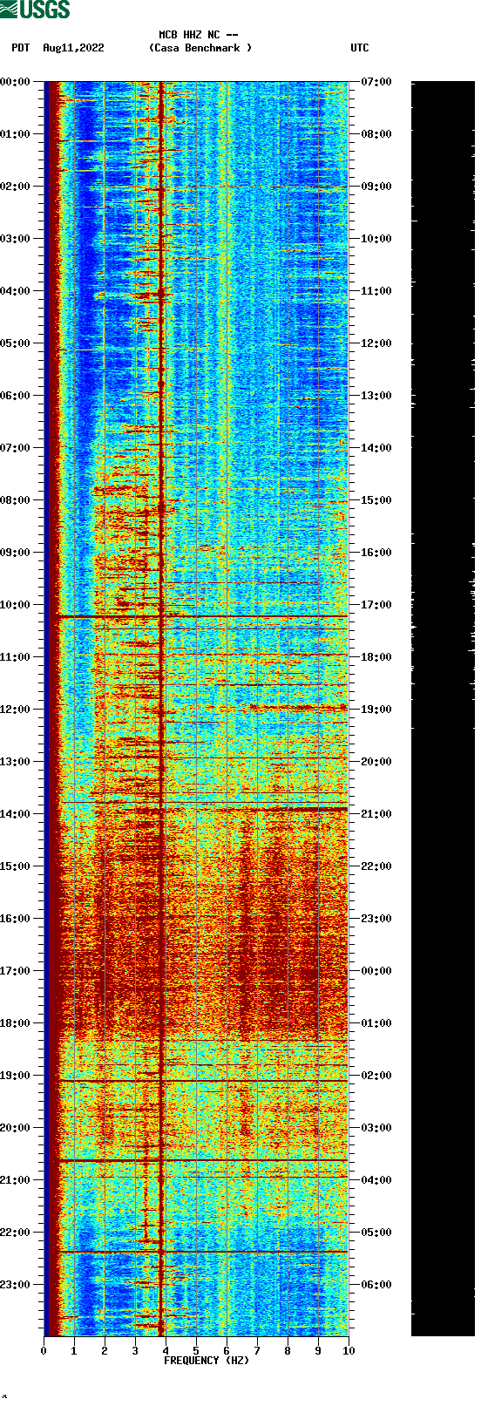Click the 00:00 label on the PDT axis
The image size is (481, 1406).
tap(16, 82)
